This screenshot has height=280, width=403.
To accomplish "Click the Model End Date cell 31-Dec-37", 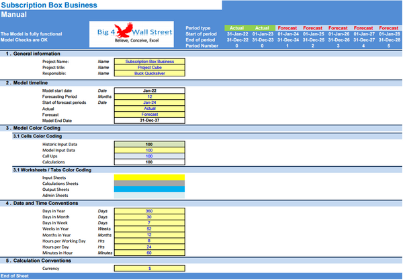I will tap(149, 120).
